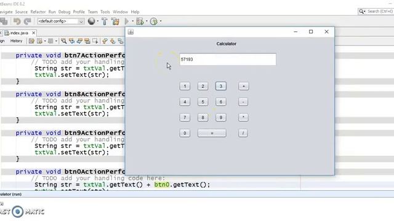Open the Profile menu
394x221 pixels.
coord(79,12)
